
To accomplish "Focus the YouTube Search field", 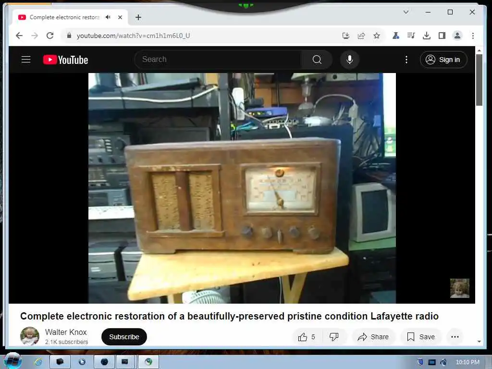I will click(218, 59).
